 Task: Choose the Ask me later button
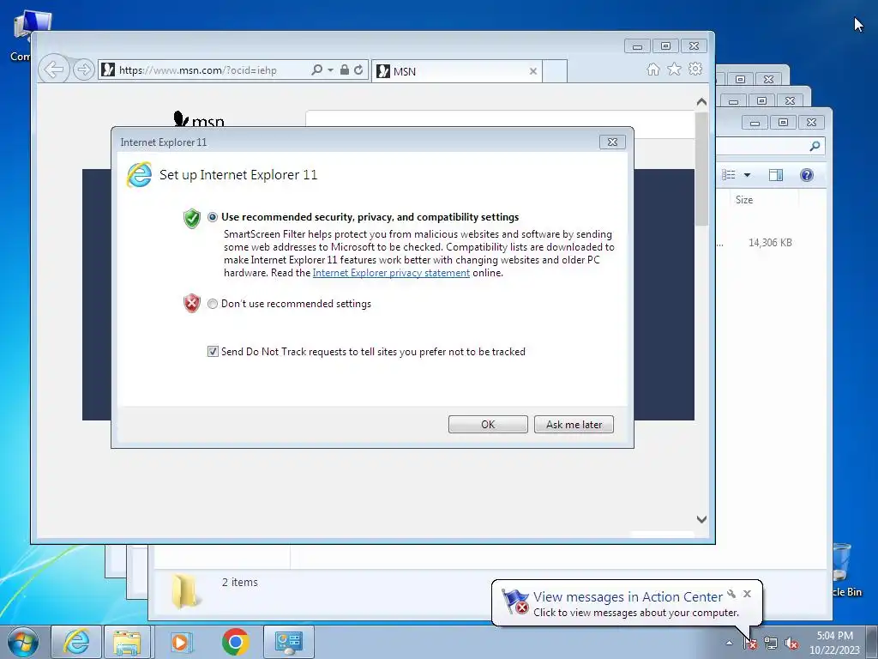[x=574, y=424]
